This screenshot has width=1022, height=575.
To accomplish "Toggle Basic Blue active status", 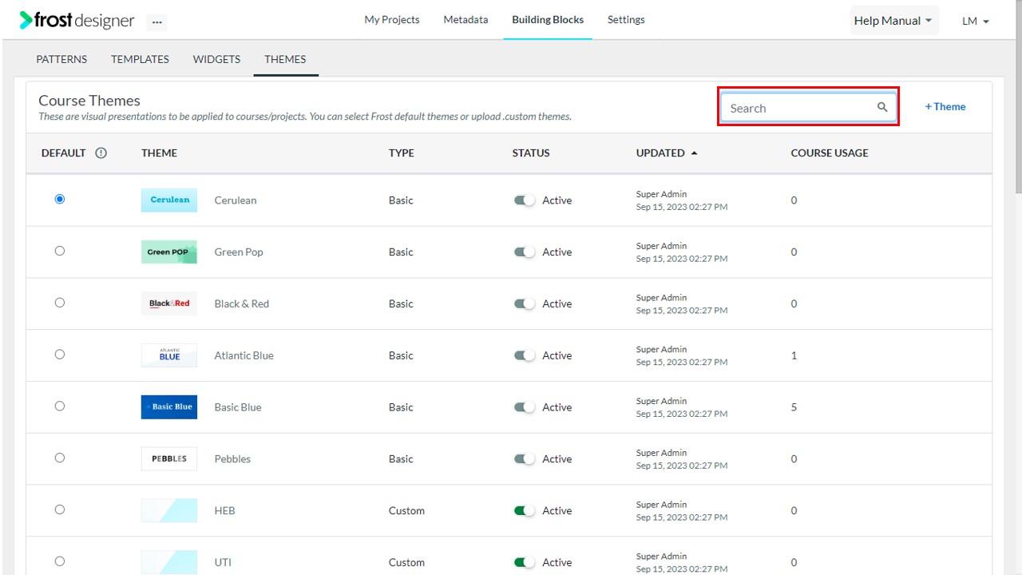I will point(525,407).
